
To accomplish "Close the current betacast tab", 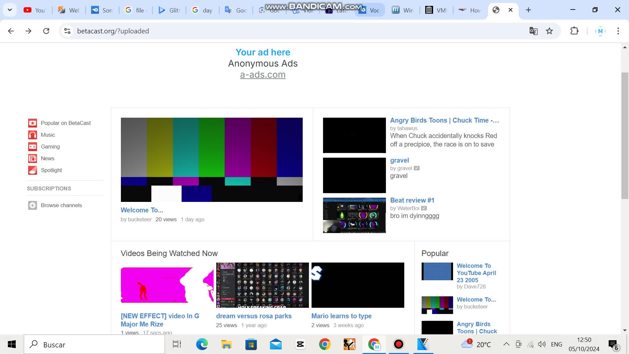I will (x=510, y=10).
